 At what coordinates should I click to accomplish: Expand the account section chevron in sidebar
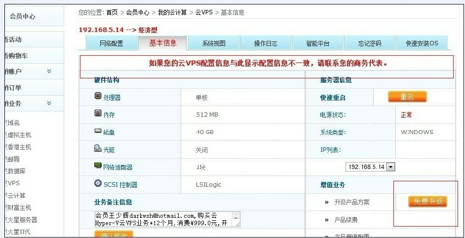coord(49,71)
